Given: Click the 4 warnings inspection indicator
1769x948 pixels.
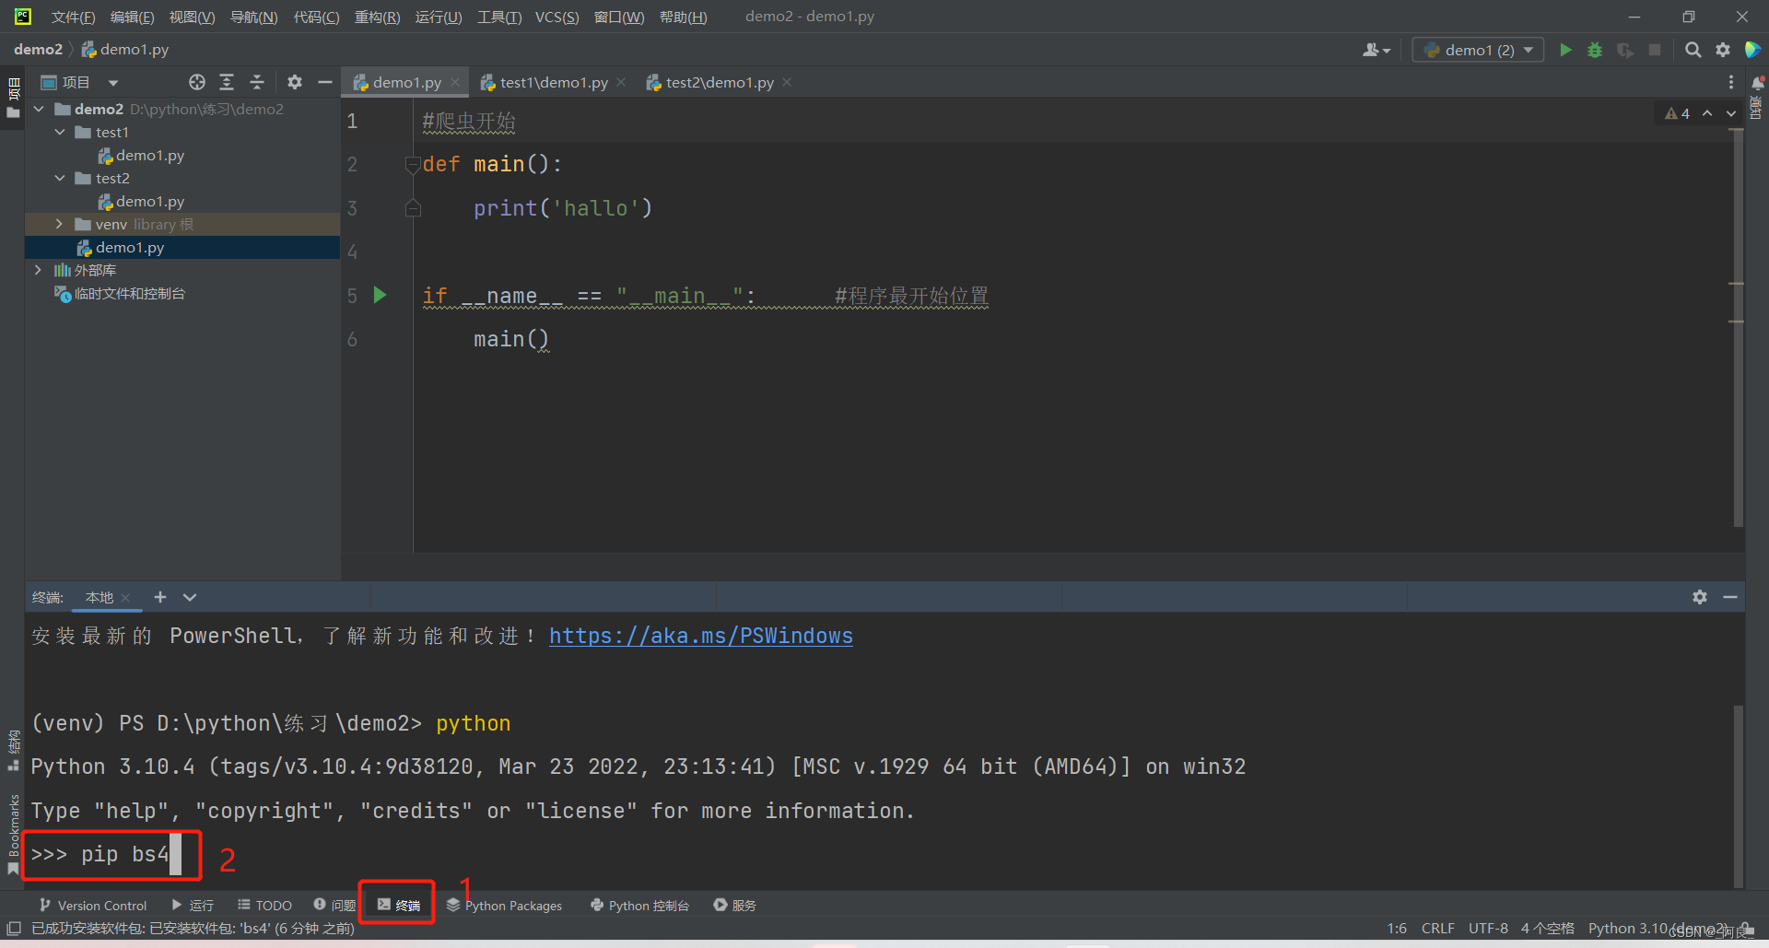Looking at the screenshot, I should 1677,113.
